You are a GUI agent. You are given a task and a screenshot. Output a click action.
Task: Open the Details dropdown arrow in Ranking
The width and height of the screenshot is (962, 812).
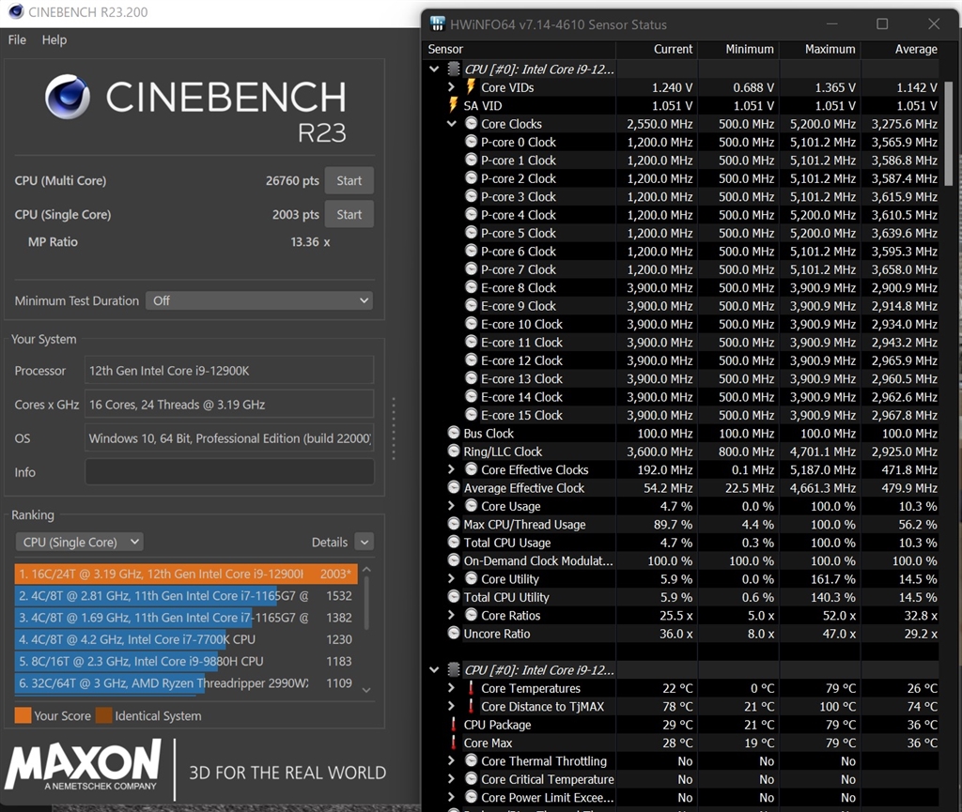tap(365, 542)
